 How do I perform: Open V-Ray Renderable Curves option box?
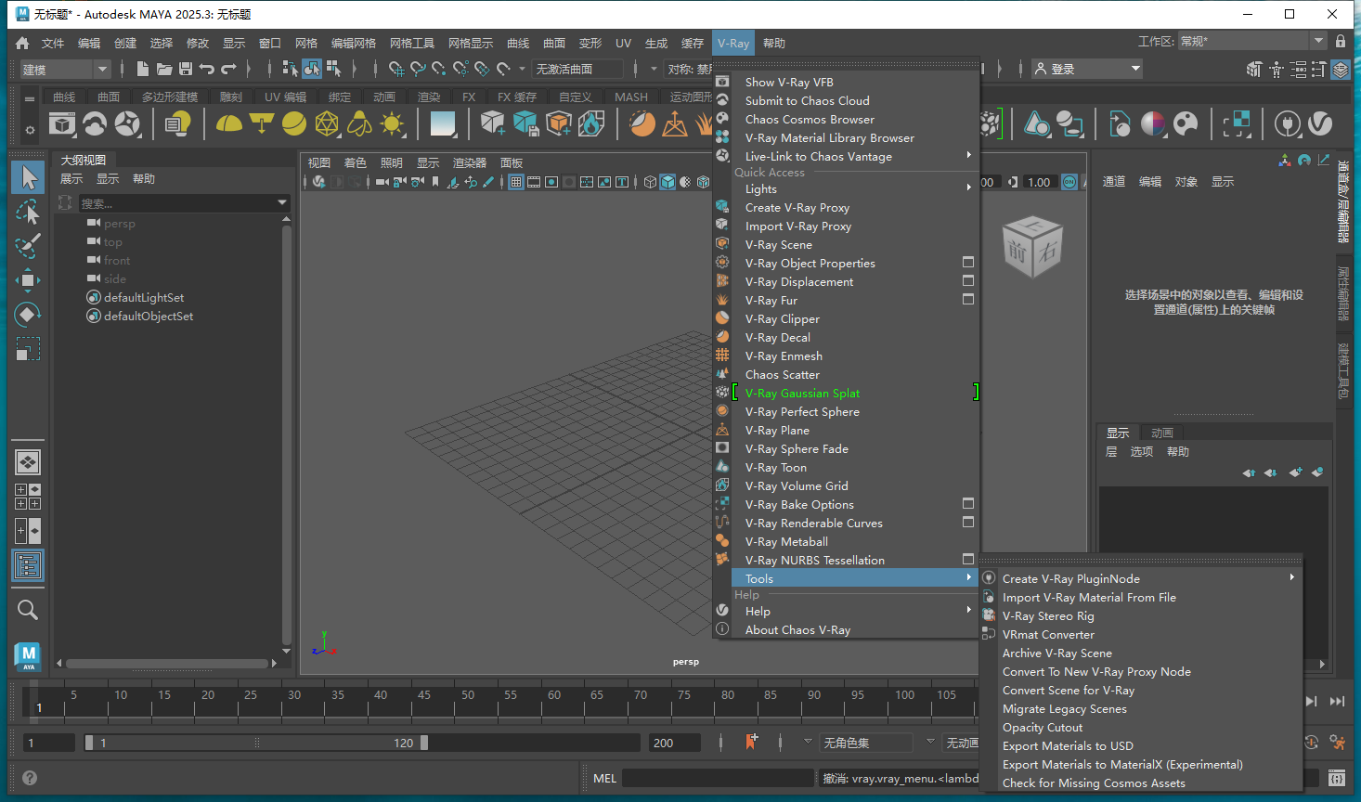pos(968,523)
